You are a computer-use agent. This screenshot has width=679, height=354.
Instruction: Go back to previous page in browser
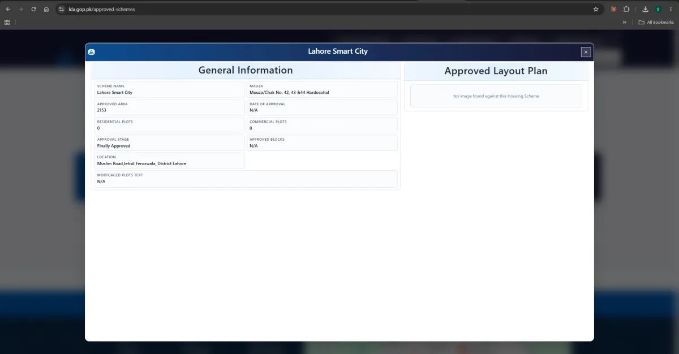click(x=8, y=9)
